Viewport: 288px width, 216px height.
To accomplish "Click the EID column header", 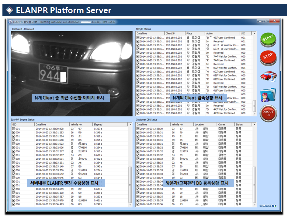I will point(23,125).
